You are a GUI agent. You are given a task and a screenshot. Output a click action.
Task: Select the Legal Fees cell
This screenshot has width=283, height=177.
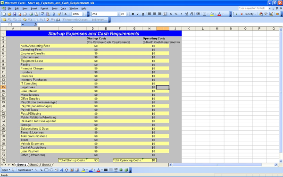tap(39, 87)
